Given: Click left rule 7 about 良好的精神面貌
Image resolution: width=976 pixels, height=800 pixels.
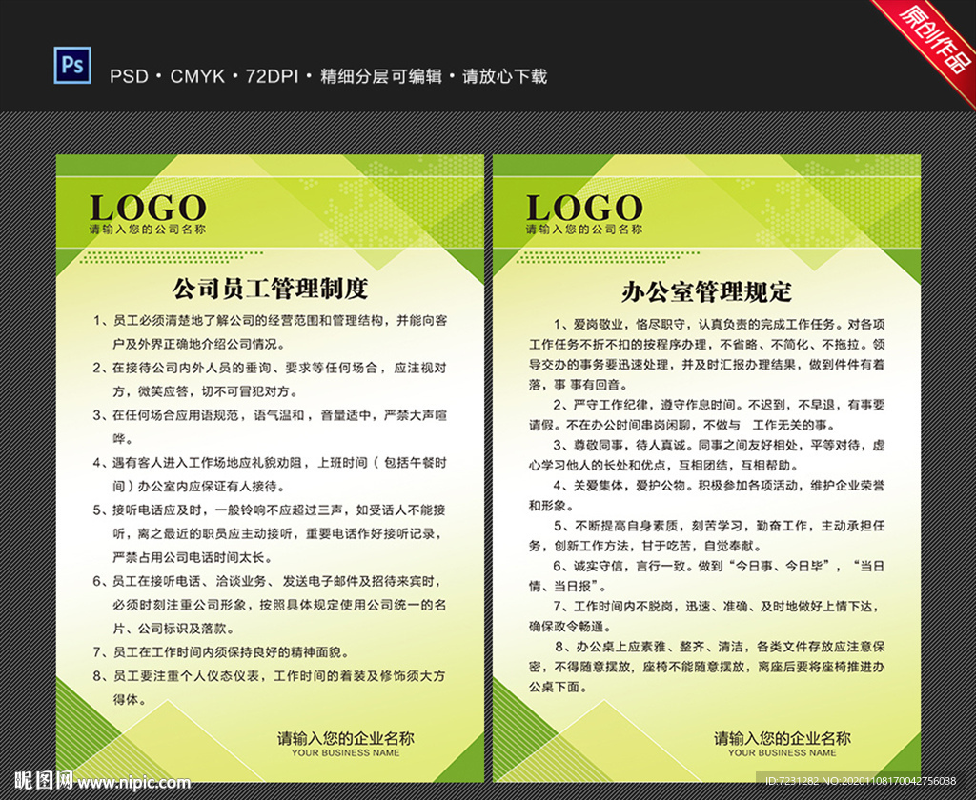Looking at the screenshot, I should (x=221, y=652).
